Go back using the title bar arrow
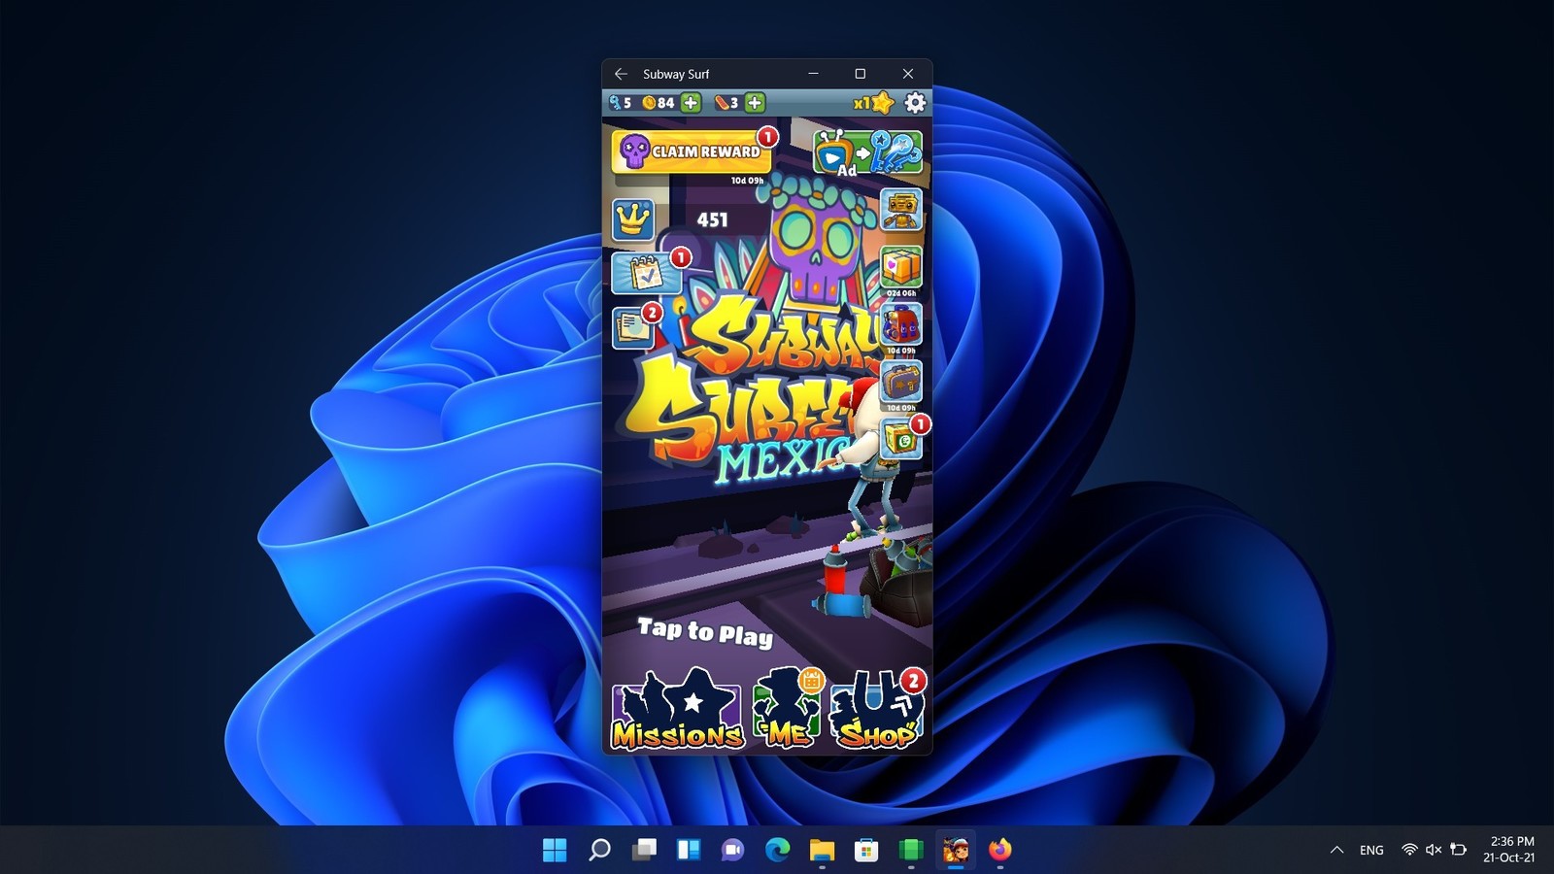The height and width of the screenshot is (874, 1554). [621, 74]
